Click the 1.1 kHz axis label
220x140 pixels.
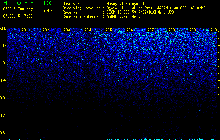tap(2, 45)
